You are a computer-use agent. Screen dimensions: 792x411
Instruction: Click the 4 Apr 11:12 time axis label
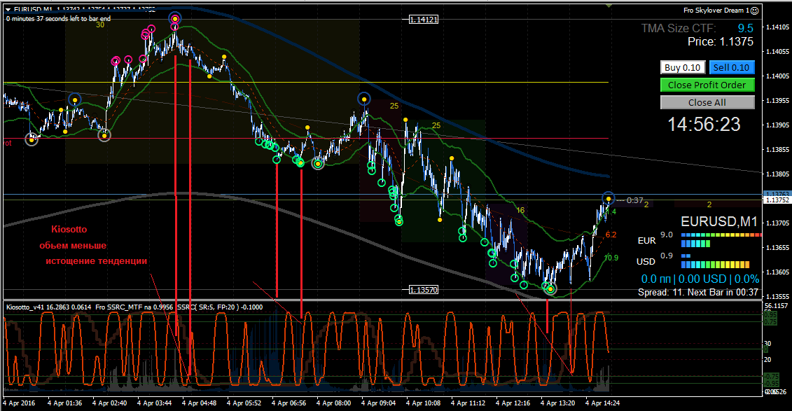pos(468,403)
